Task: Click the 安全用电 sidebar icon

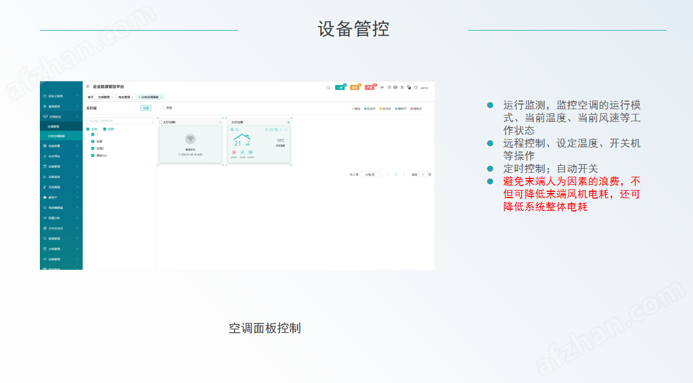Action: coord(45,157)
